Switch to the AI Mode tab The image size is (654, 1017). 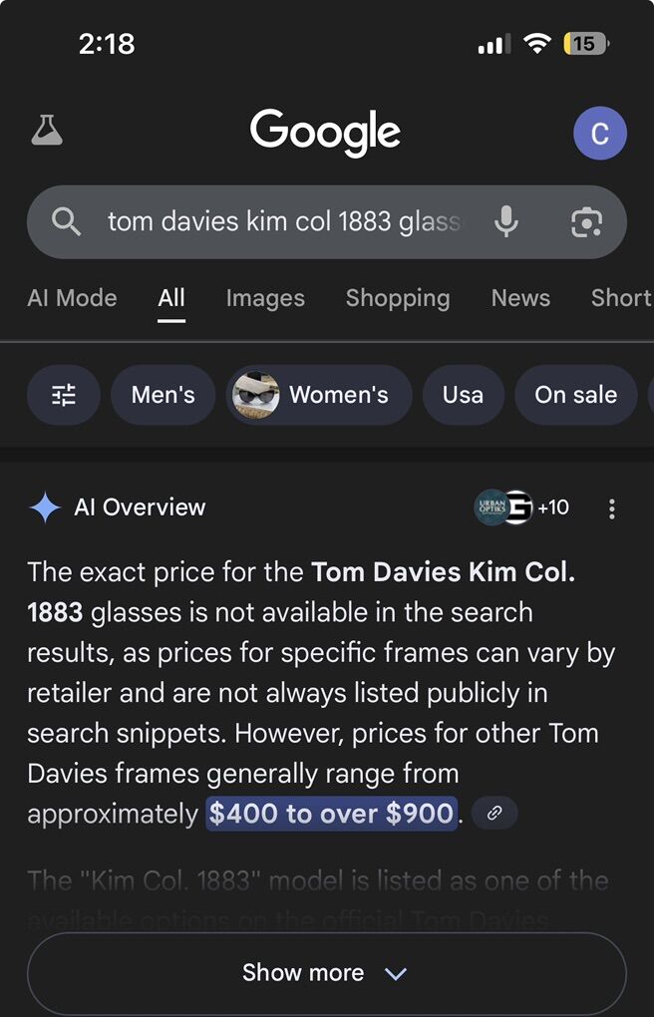(72, 298)
